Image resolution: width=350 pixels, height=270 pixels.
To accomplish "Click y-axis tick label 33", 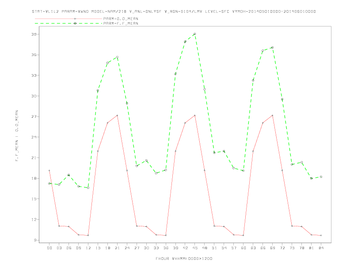I will 34,75.
